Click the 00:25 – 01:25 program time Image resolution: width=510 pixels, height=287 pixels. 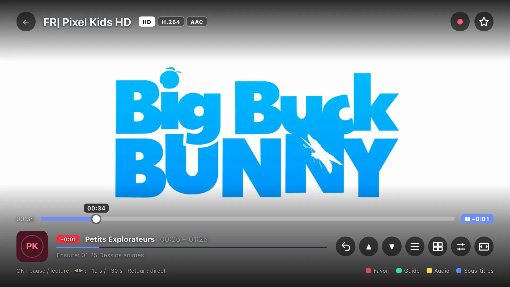tap(184, 239)
